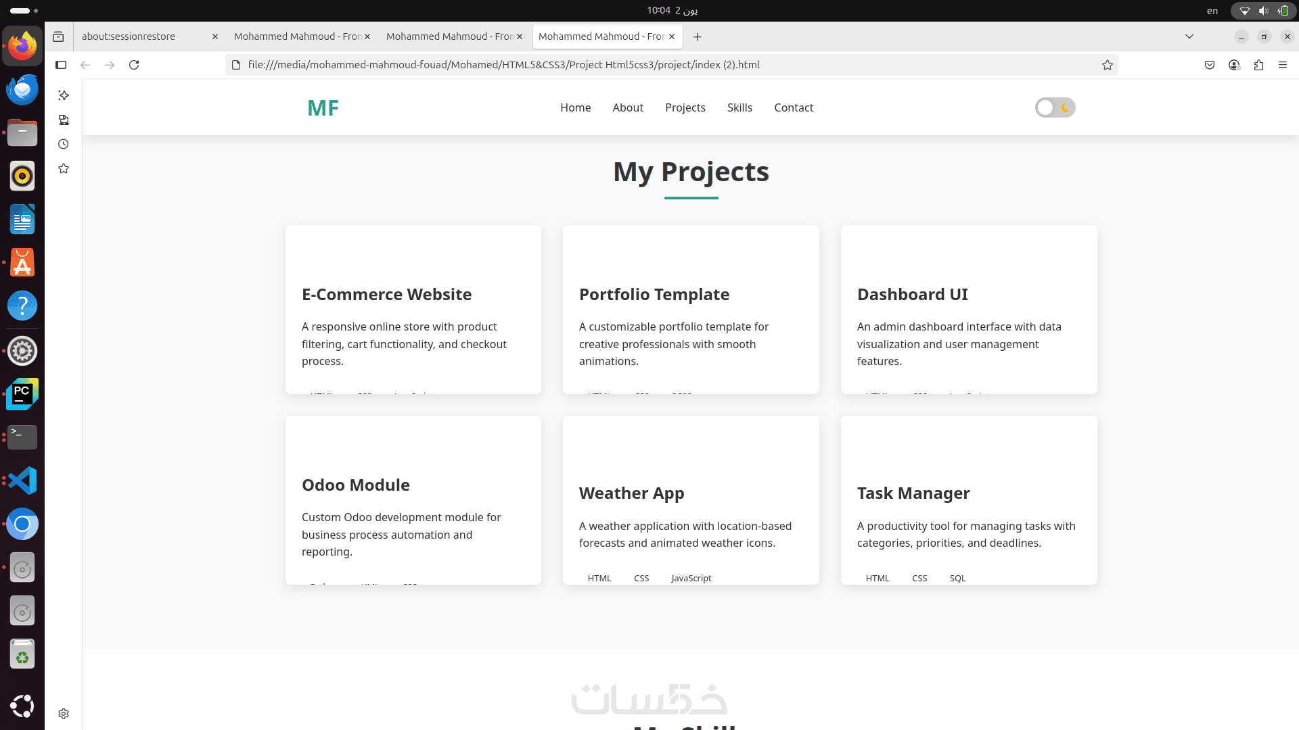Image resolution: width=1299 pixels, height=730 pixels.
Task: Open the History sidebar clock icon
Action: pyautogui.click(x=64, y=144)
